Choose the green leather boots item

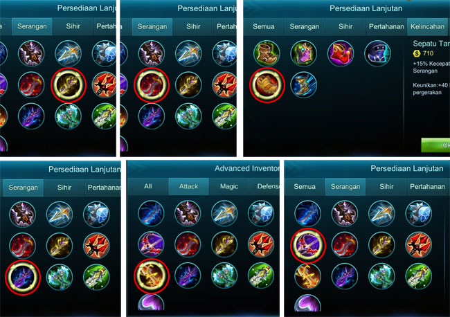click(267, 53)
